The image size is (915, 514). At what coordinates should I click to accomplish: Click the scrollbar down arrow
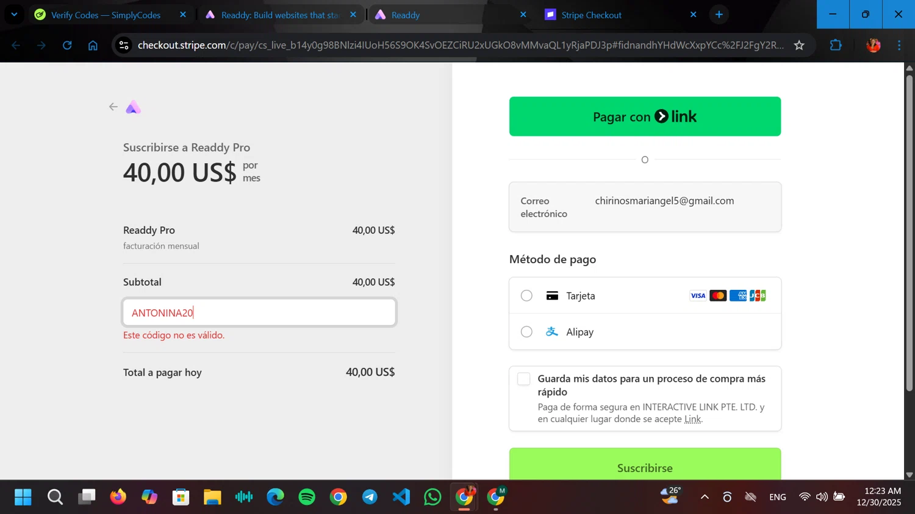tap(910, 475)
